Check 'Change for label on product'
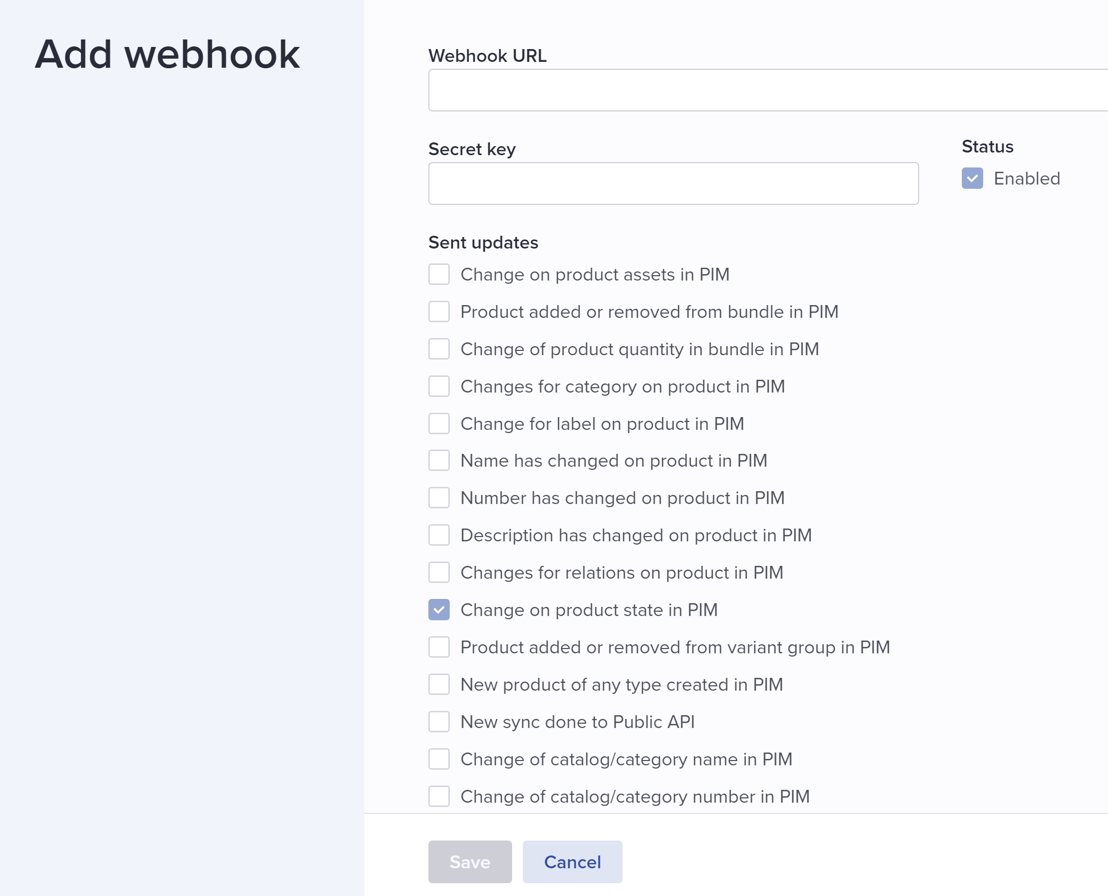 (439, 423)
